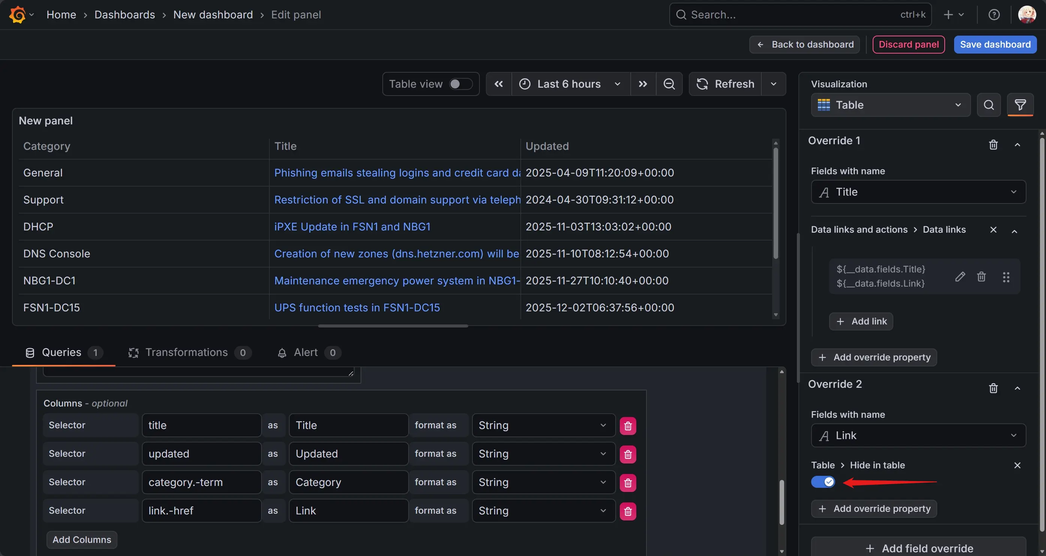Delete the link.-href column row
The width and height of the screenshot is (1046, 556).
(627, 511)
